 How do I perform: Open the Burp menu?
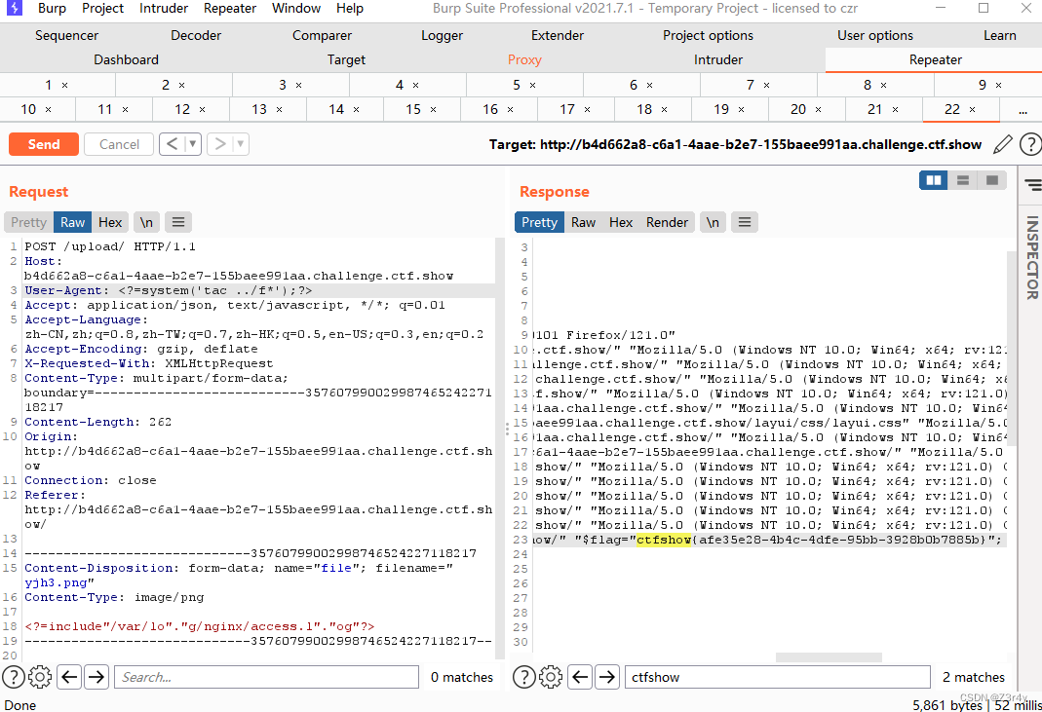point(52,8)
